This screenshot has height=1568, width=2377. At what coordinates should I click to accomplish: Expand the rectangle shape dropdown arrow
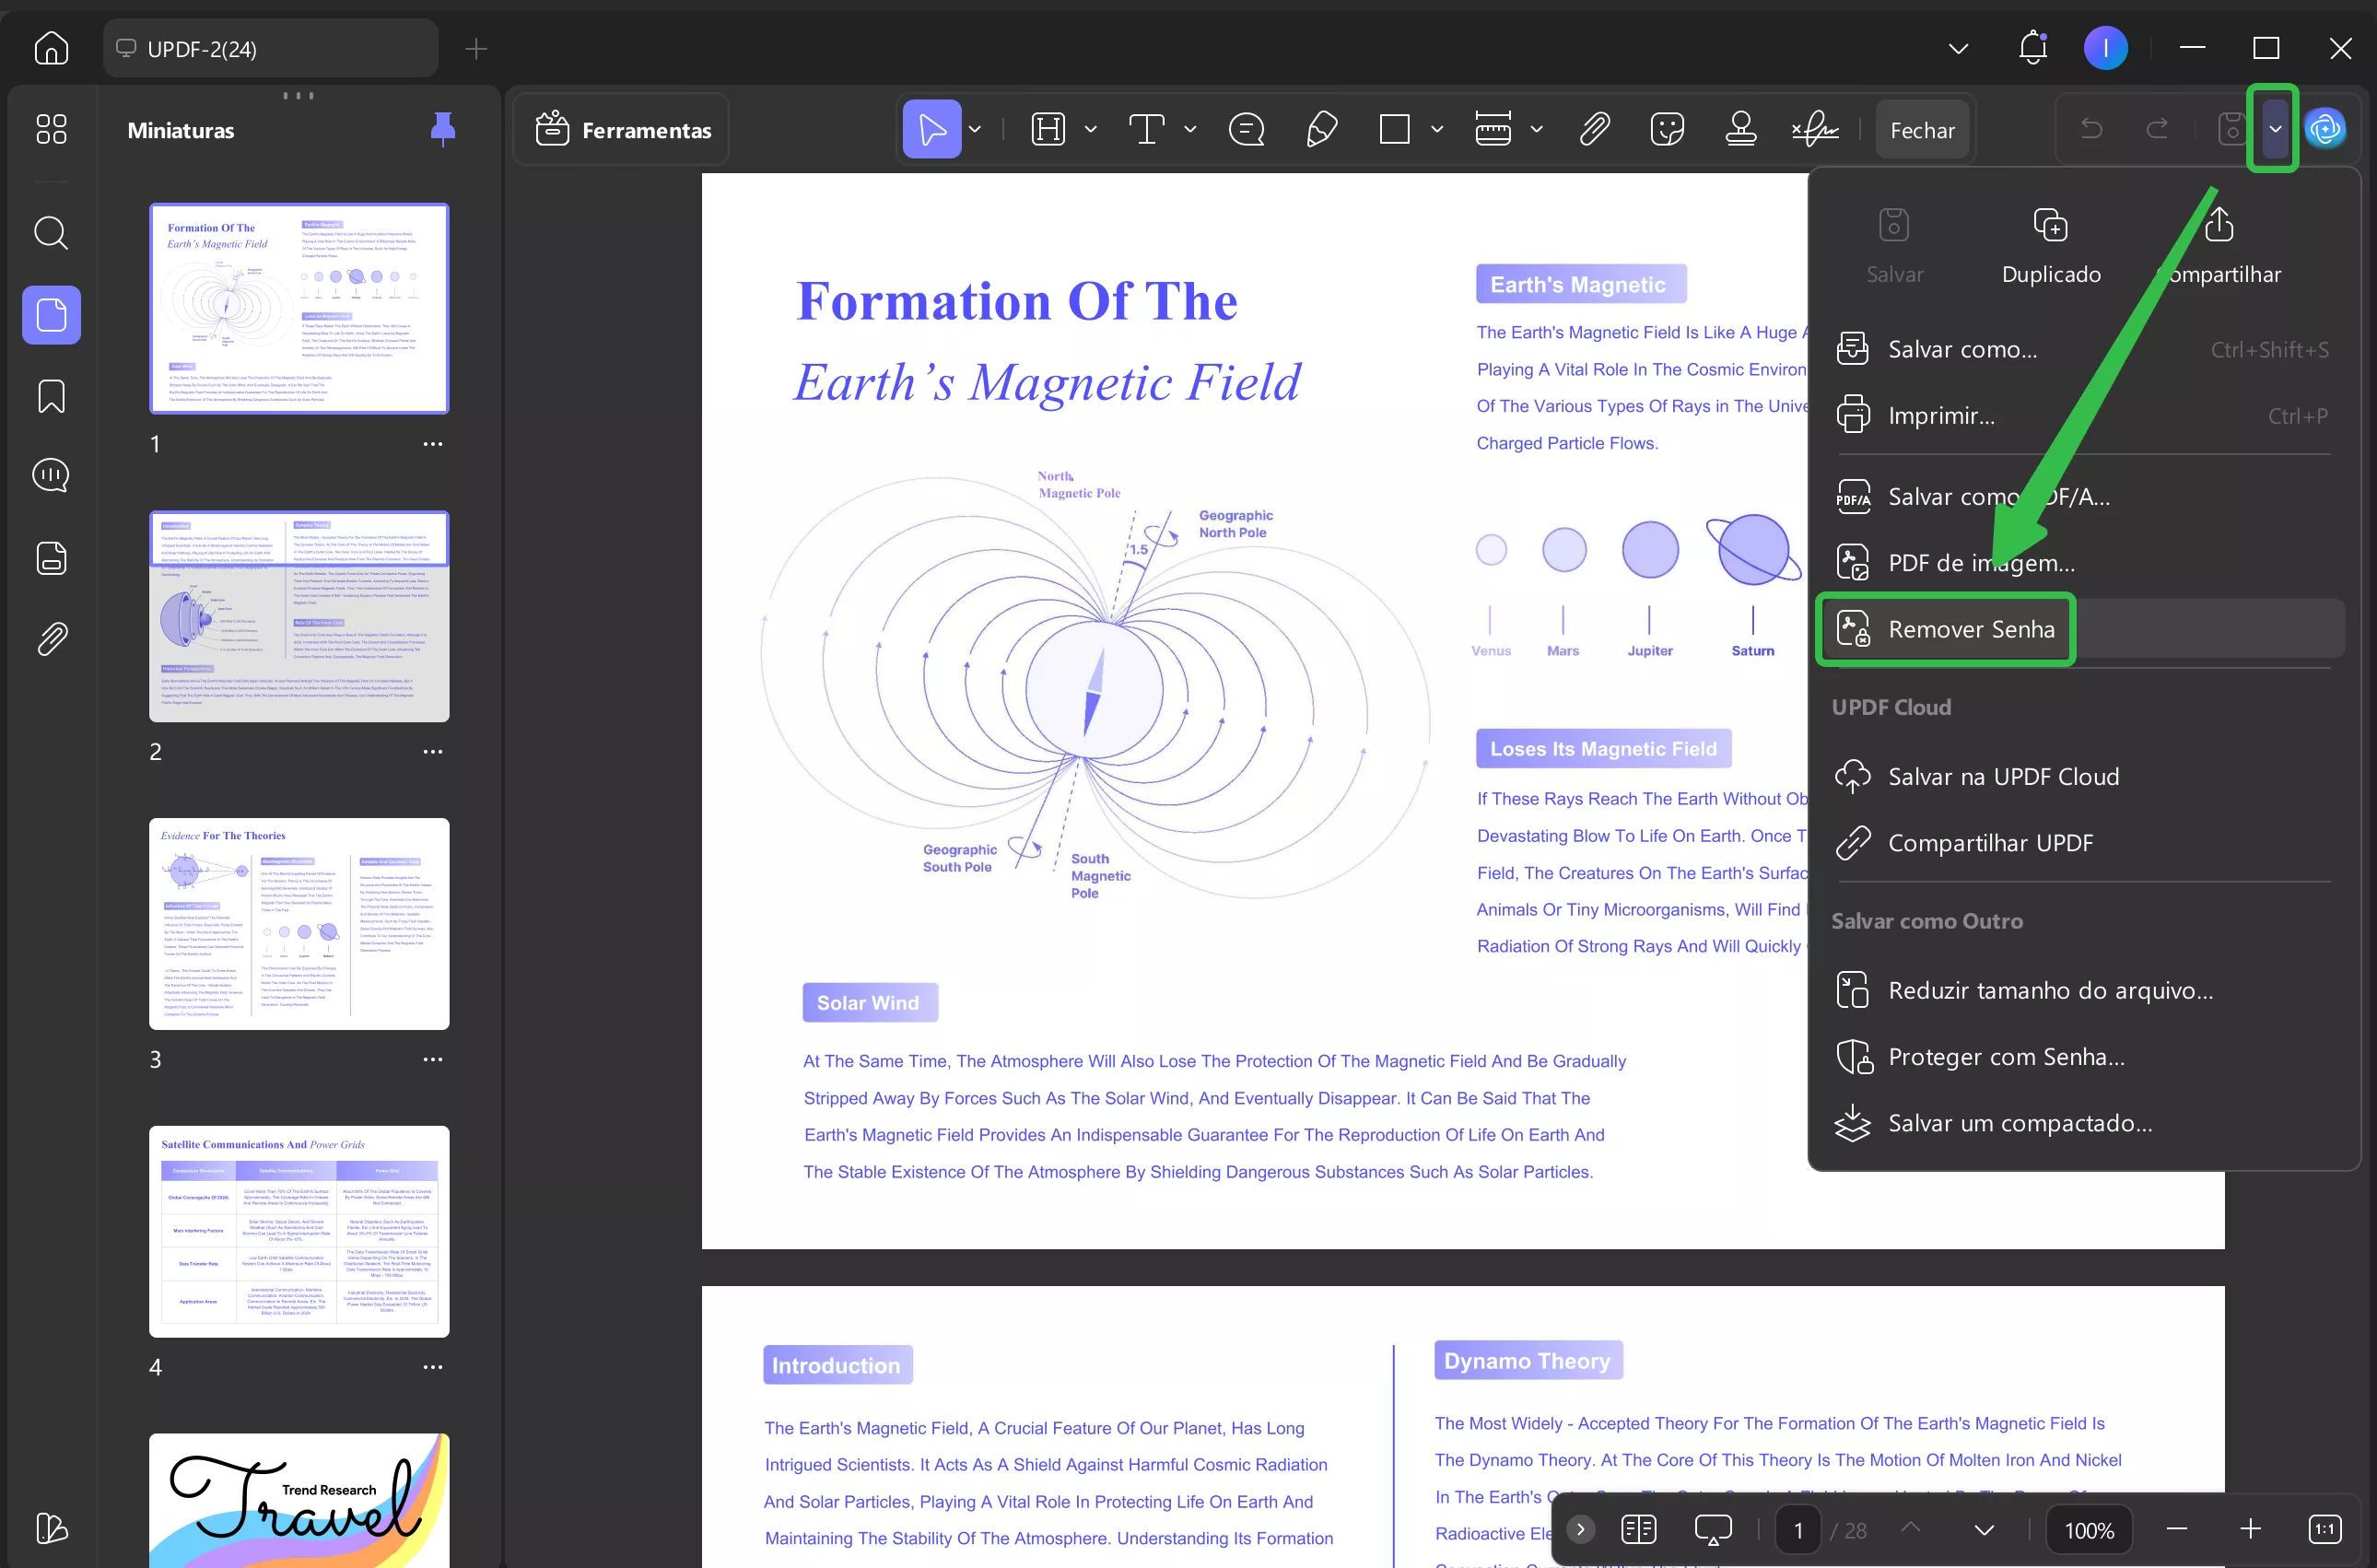(x=1437, y=129)
